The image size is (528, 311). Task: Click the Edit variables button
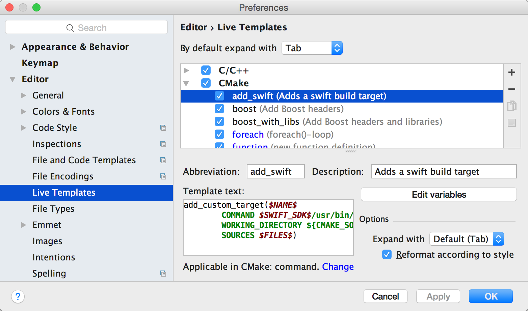[x=439, y=195]
